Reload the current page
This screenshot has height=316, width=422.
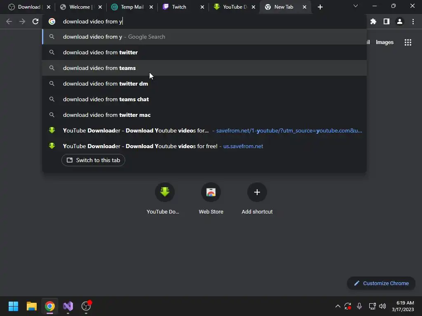pos(35,21)
